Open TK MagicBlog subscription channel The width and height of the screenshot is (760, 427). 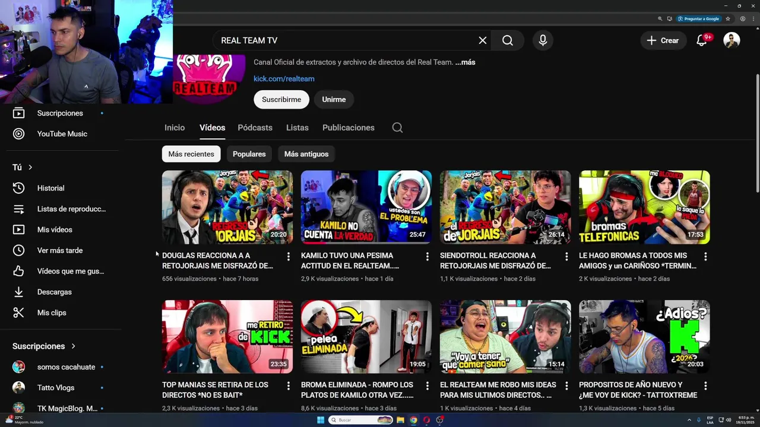point(59,408)
